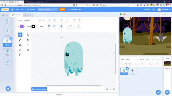
Task: Open Tutorials
Action: tap(31, 10)
